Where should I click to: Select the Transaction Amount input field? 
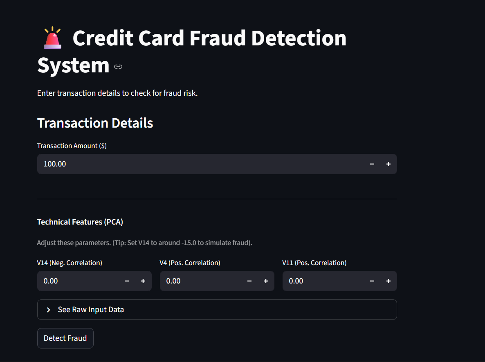point(164,164)
